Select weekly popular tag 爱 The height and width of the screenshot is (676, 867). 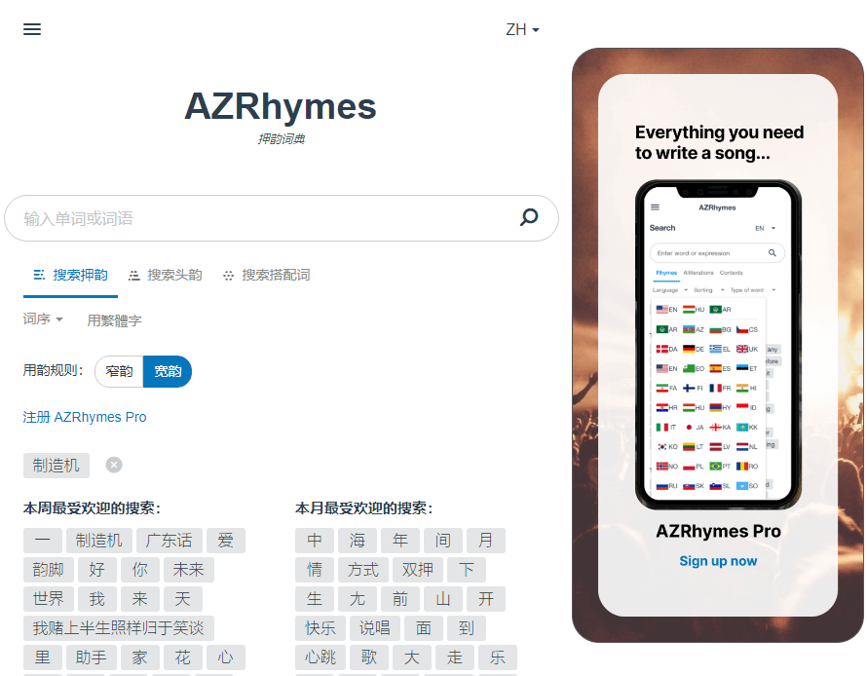coord(226,541)
